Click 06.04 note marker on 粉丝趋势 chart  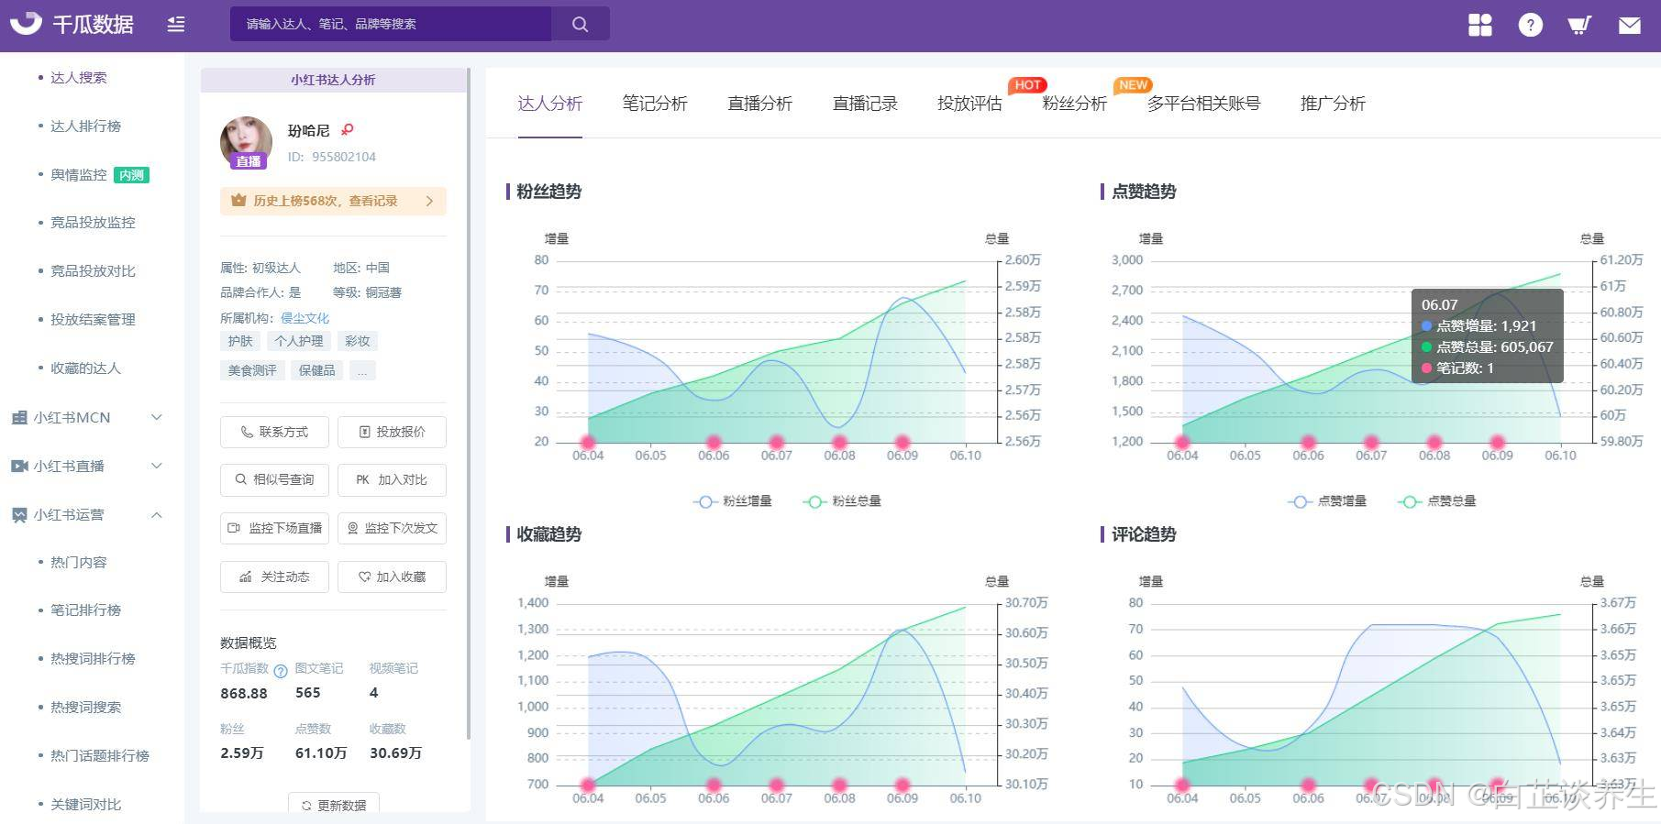(588, 443)
